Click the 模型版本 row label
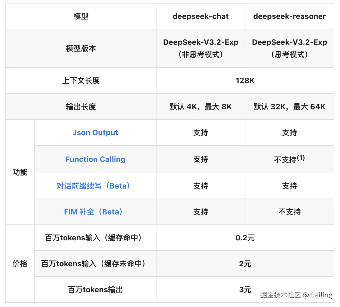Image resolution: width=340 pixels, height=307 pixels. [81, 48]
